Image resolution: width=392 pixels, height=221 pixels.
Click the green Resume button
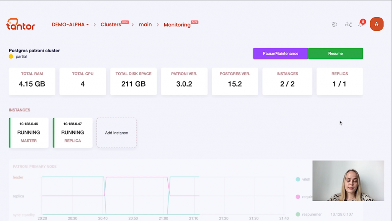click(x=335, y=54)
